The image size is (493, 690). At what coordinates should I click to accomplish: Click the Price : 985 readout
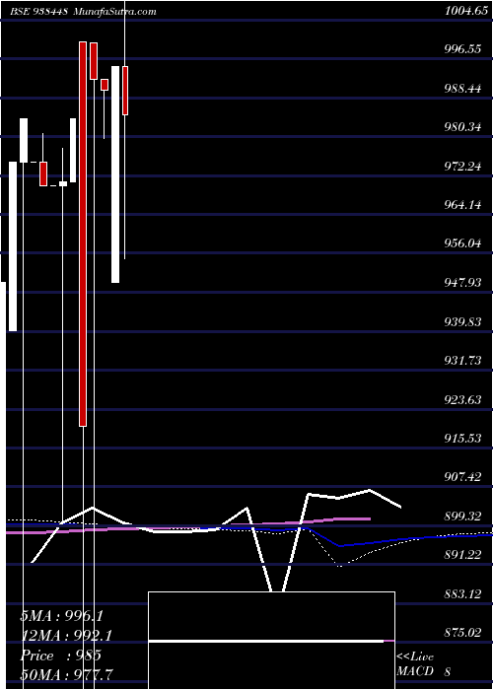click(x=61, y=656)
